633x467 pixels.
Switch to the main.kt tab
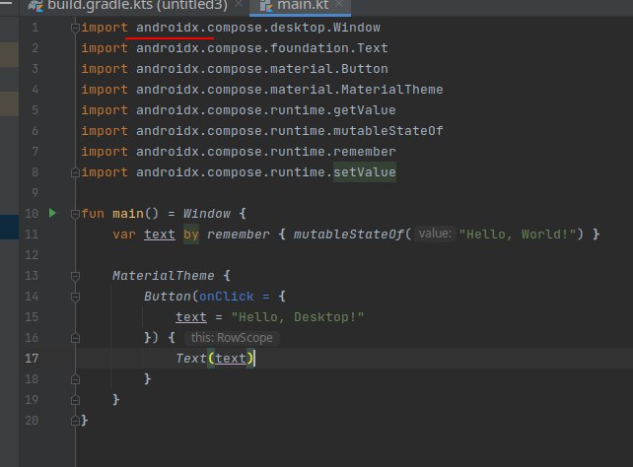pos(300,6)
